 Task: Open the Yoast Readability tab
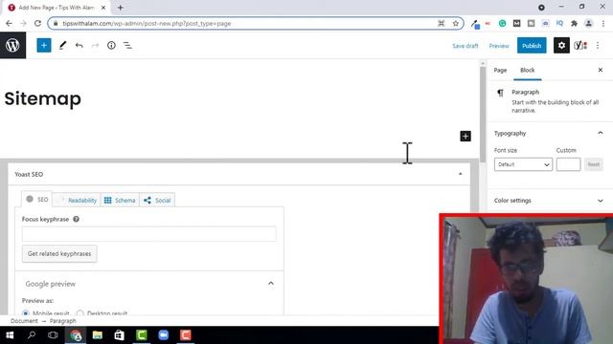[77, 200]
